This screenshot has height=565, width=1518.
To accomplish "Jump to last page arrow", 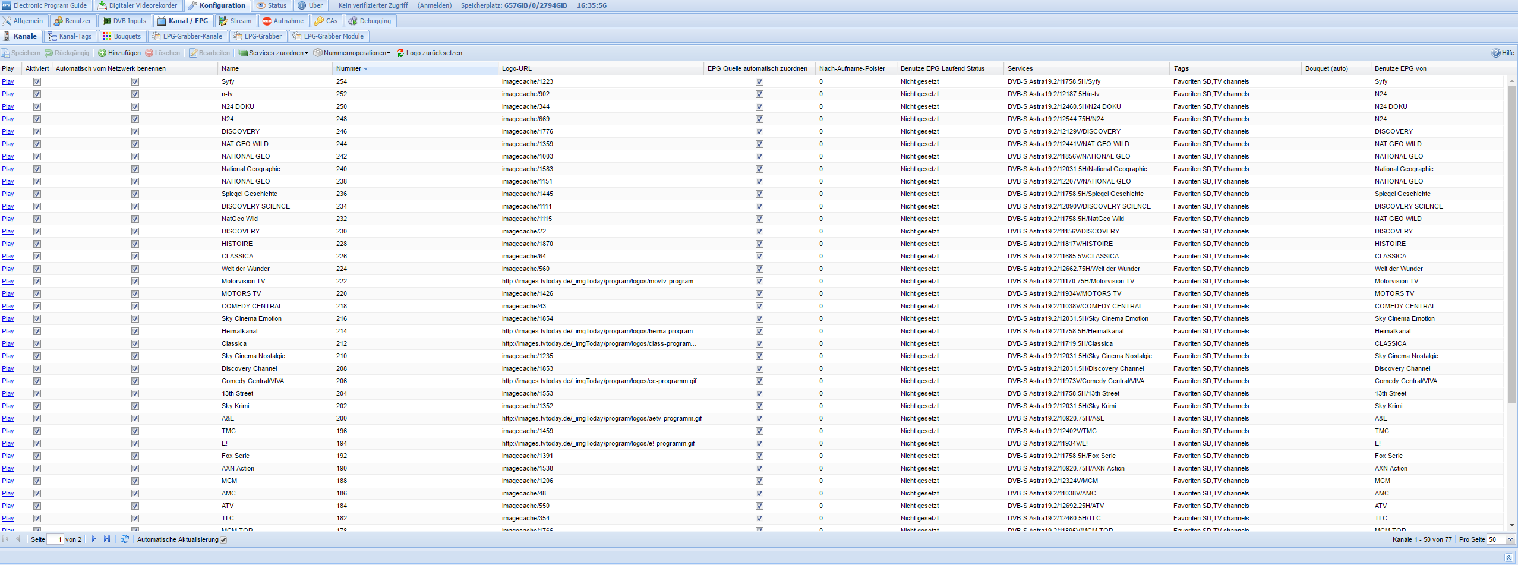I will tap(107, 539).
